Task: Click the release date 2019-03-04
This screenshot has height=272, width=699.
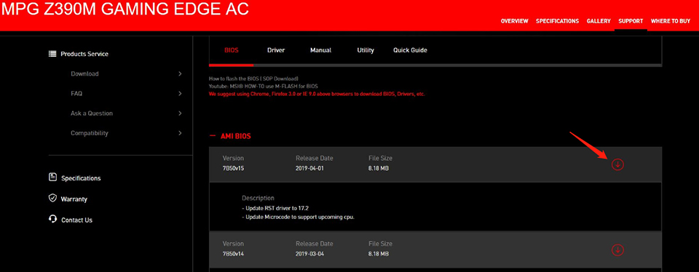Action: pos(310,254)
